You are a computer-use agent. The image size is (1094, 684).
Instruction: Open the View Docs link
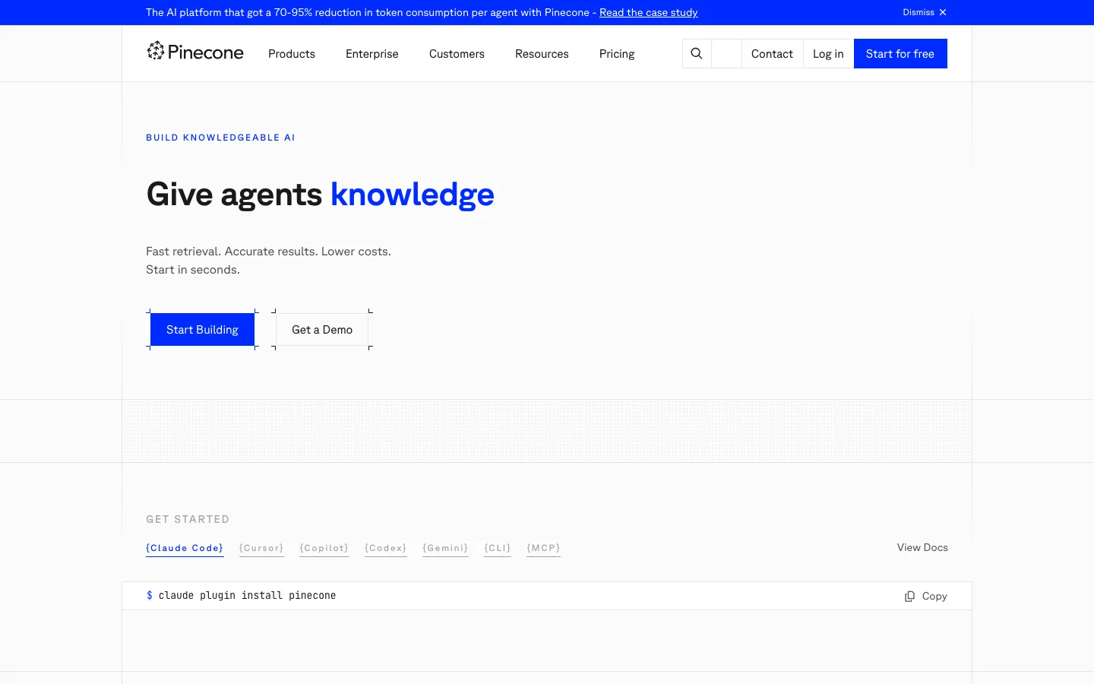pos(922,547)
